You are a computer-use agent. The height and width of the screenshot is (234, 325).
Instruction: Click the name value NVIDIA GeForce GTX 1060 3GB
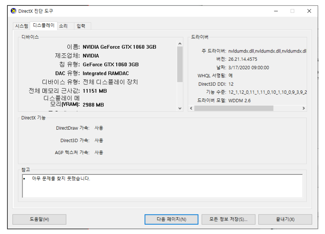119,47
